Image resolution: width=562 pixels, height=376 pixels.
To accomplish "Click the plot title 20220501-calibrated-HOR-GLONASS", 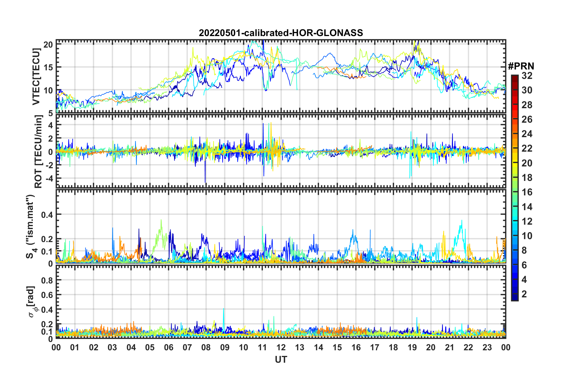I will 281,33.
